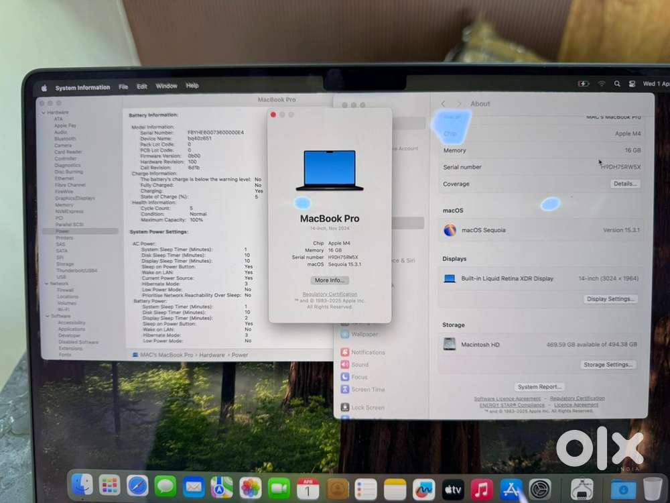The image size is (670, 503).
Task: Open the Photos app in dock
Action: (250, 488)
